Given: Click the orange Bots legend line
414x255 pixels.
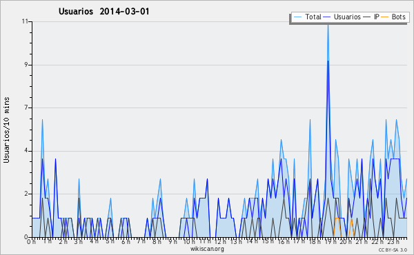Looking at the screenshot, I should click(x=385, y=17).
